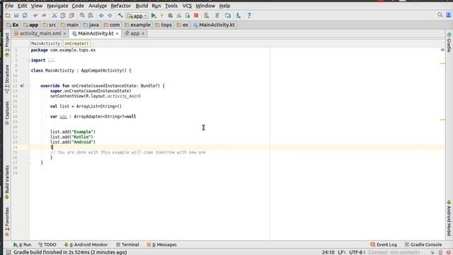The height and width of the screenshot is (255, 453).
Task: Click the Synchronize icon in toolbar
Action: pyautogui.click(x=25, y=16)
